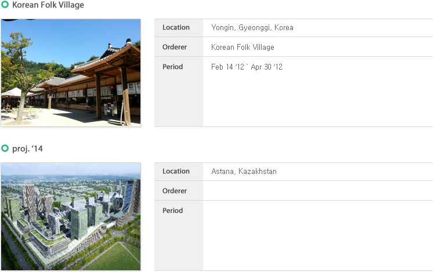
Task: Click the "proj. '14" heading
Action: [x=27, y=148]
